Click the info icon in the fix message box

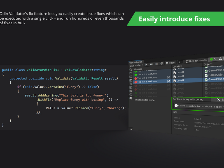(176, 106)
